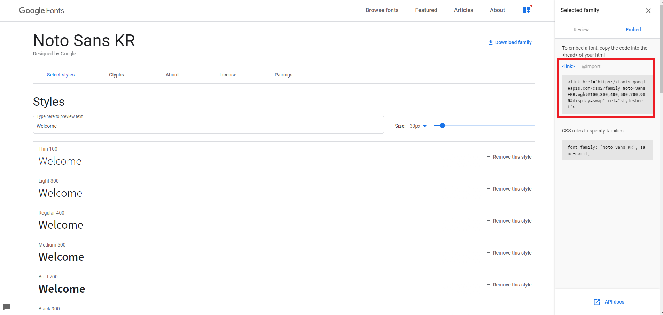Screen dimensions: 663x315
Task: Click the Designed by Google text
Action: 54,54
